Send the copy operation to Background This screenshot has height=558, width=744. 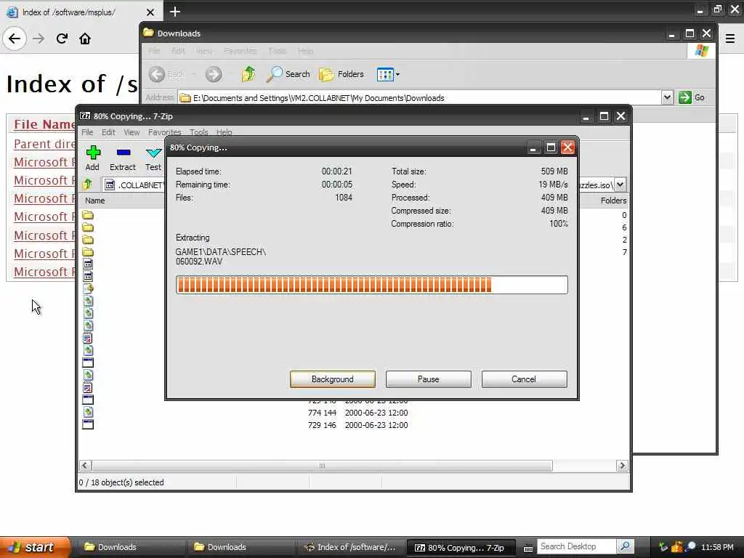coord(333,379)
